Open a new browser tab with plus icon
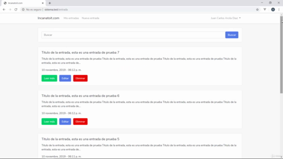The height and width of the screenshot is (159, 283). pos(50,3)
